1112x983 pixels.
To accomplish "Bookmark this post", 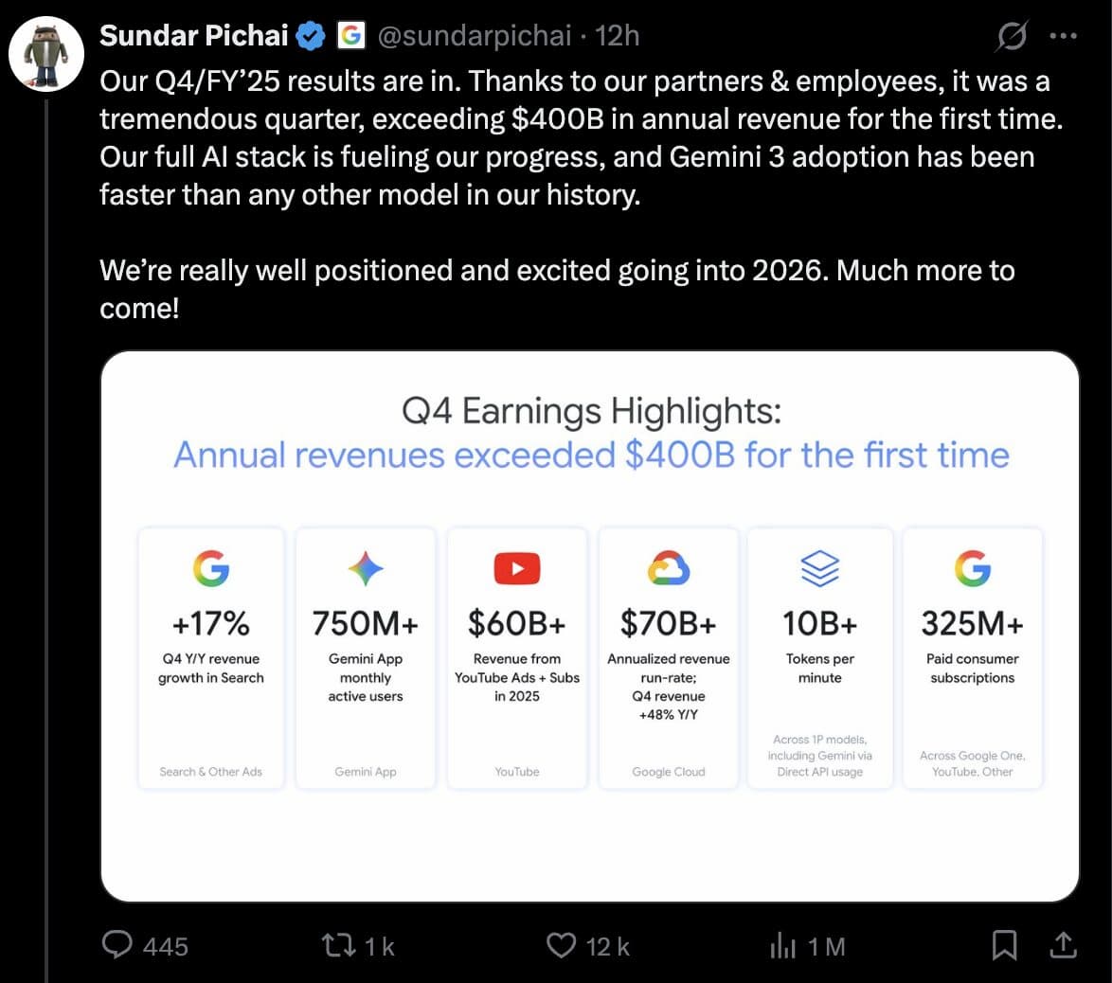I will [1005, 944].
